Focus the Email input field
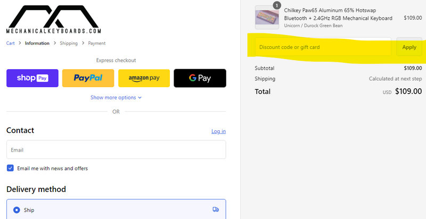The width and height of the screenshot is (426, 219). pyautogui.click(x=116, y=150)
